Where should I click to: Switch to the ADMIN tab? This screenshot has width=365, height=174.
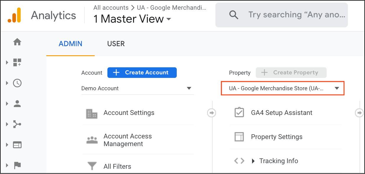[71, 44]
